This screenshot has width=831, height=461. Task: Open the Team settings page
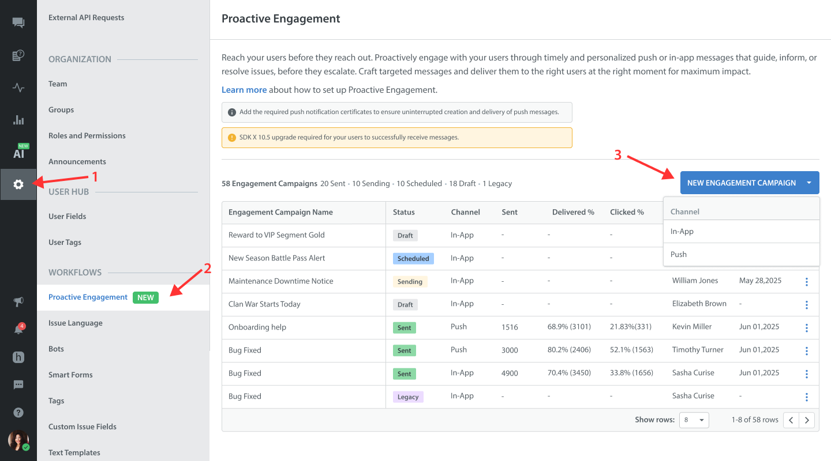point(58,84)
